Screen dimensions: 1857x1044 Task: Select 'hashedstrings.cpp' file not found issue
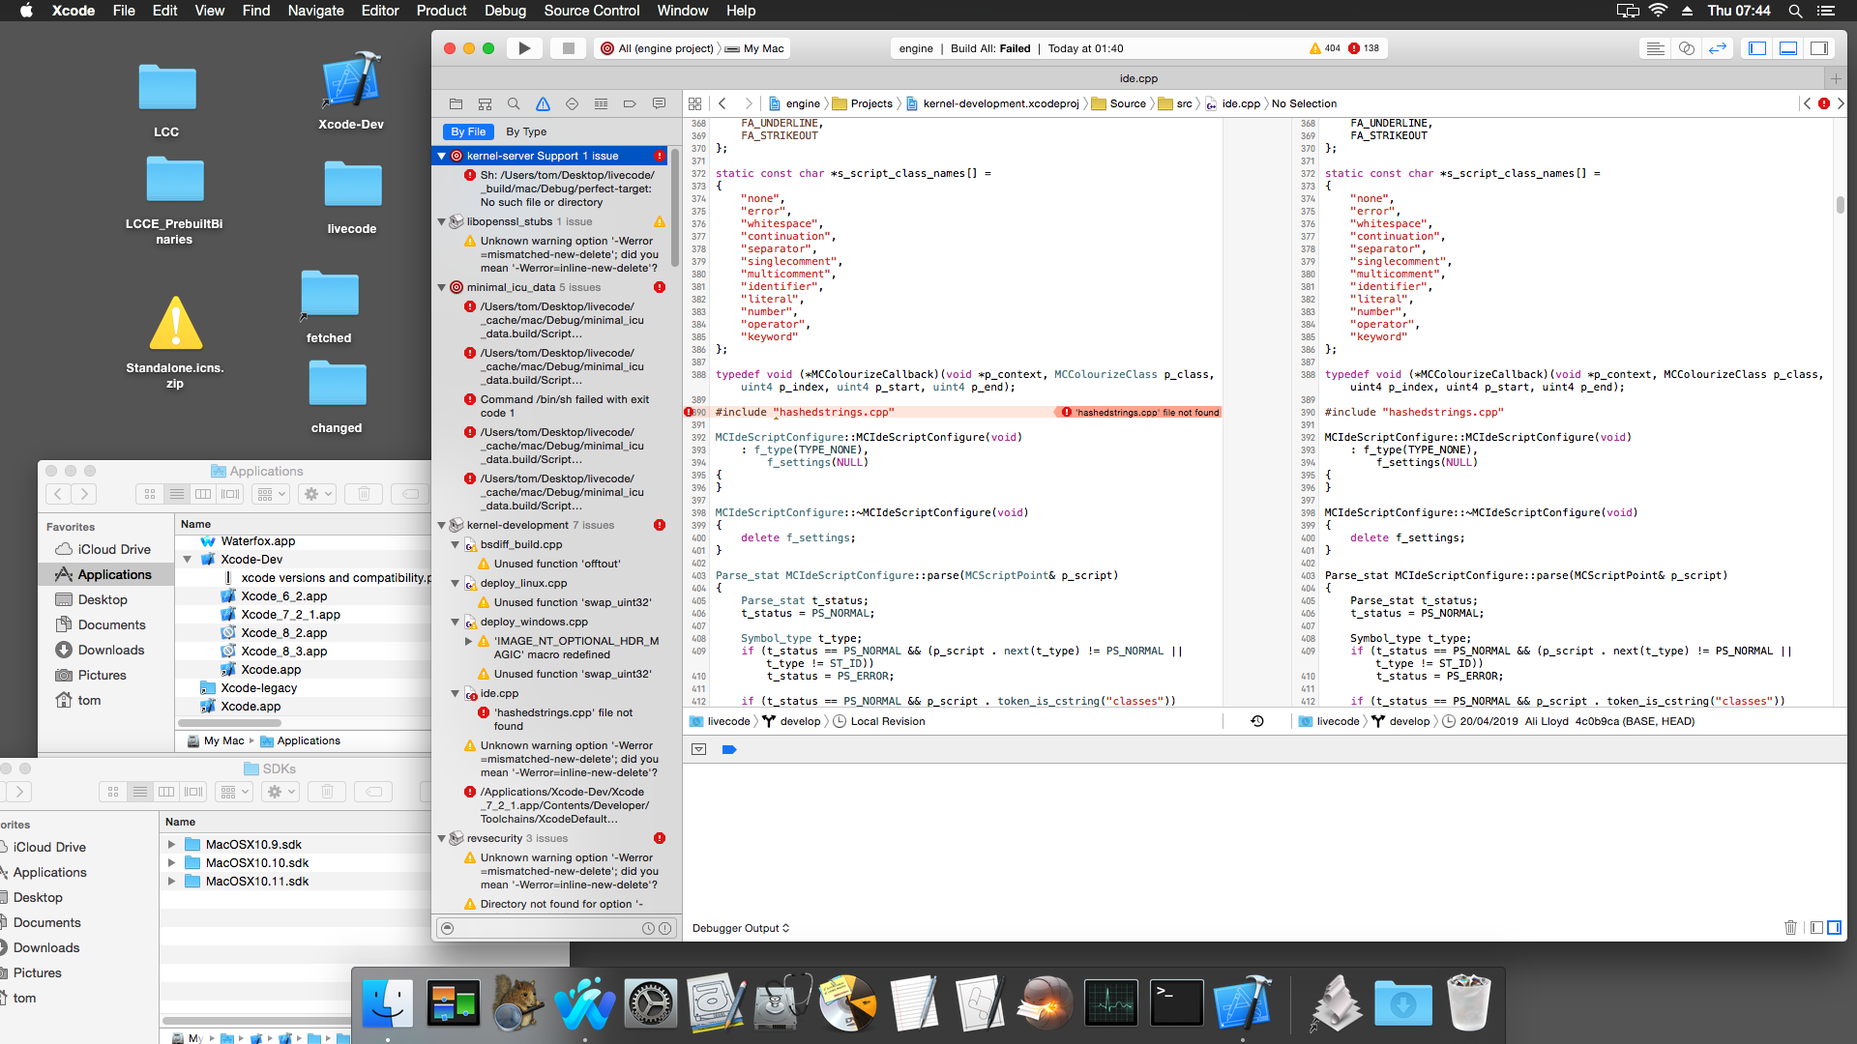click(x=563, y=719)
